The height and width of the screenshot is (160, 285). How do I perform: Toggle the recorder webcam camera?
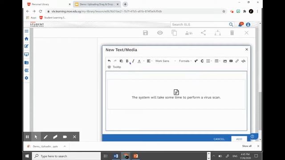pos(65,137)
